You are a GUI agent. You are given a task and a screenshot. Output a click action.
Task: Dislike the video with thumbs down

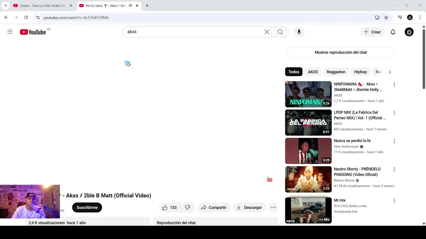pos(188,207)
